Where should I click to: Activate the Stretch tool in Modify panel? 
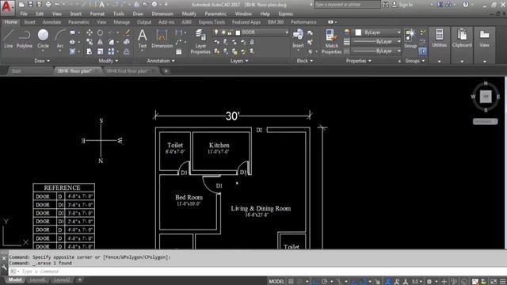click(x=90, y=51)
